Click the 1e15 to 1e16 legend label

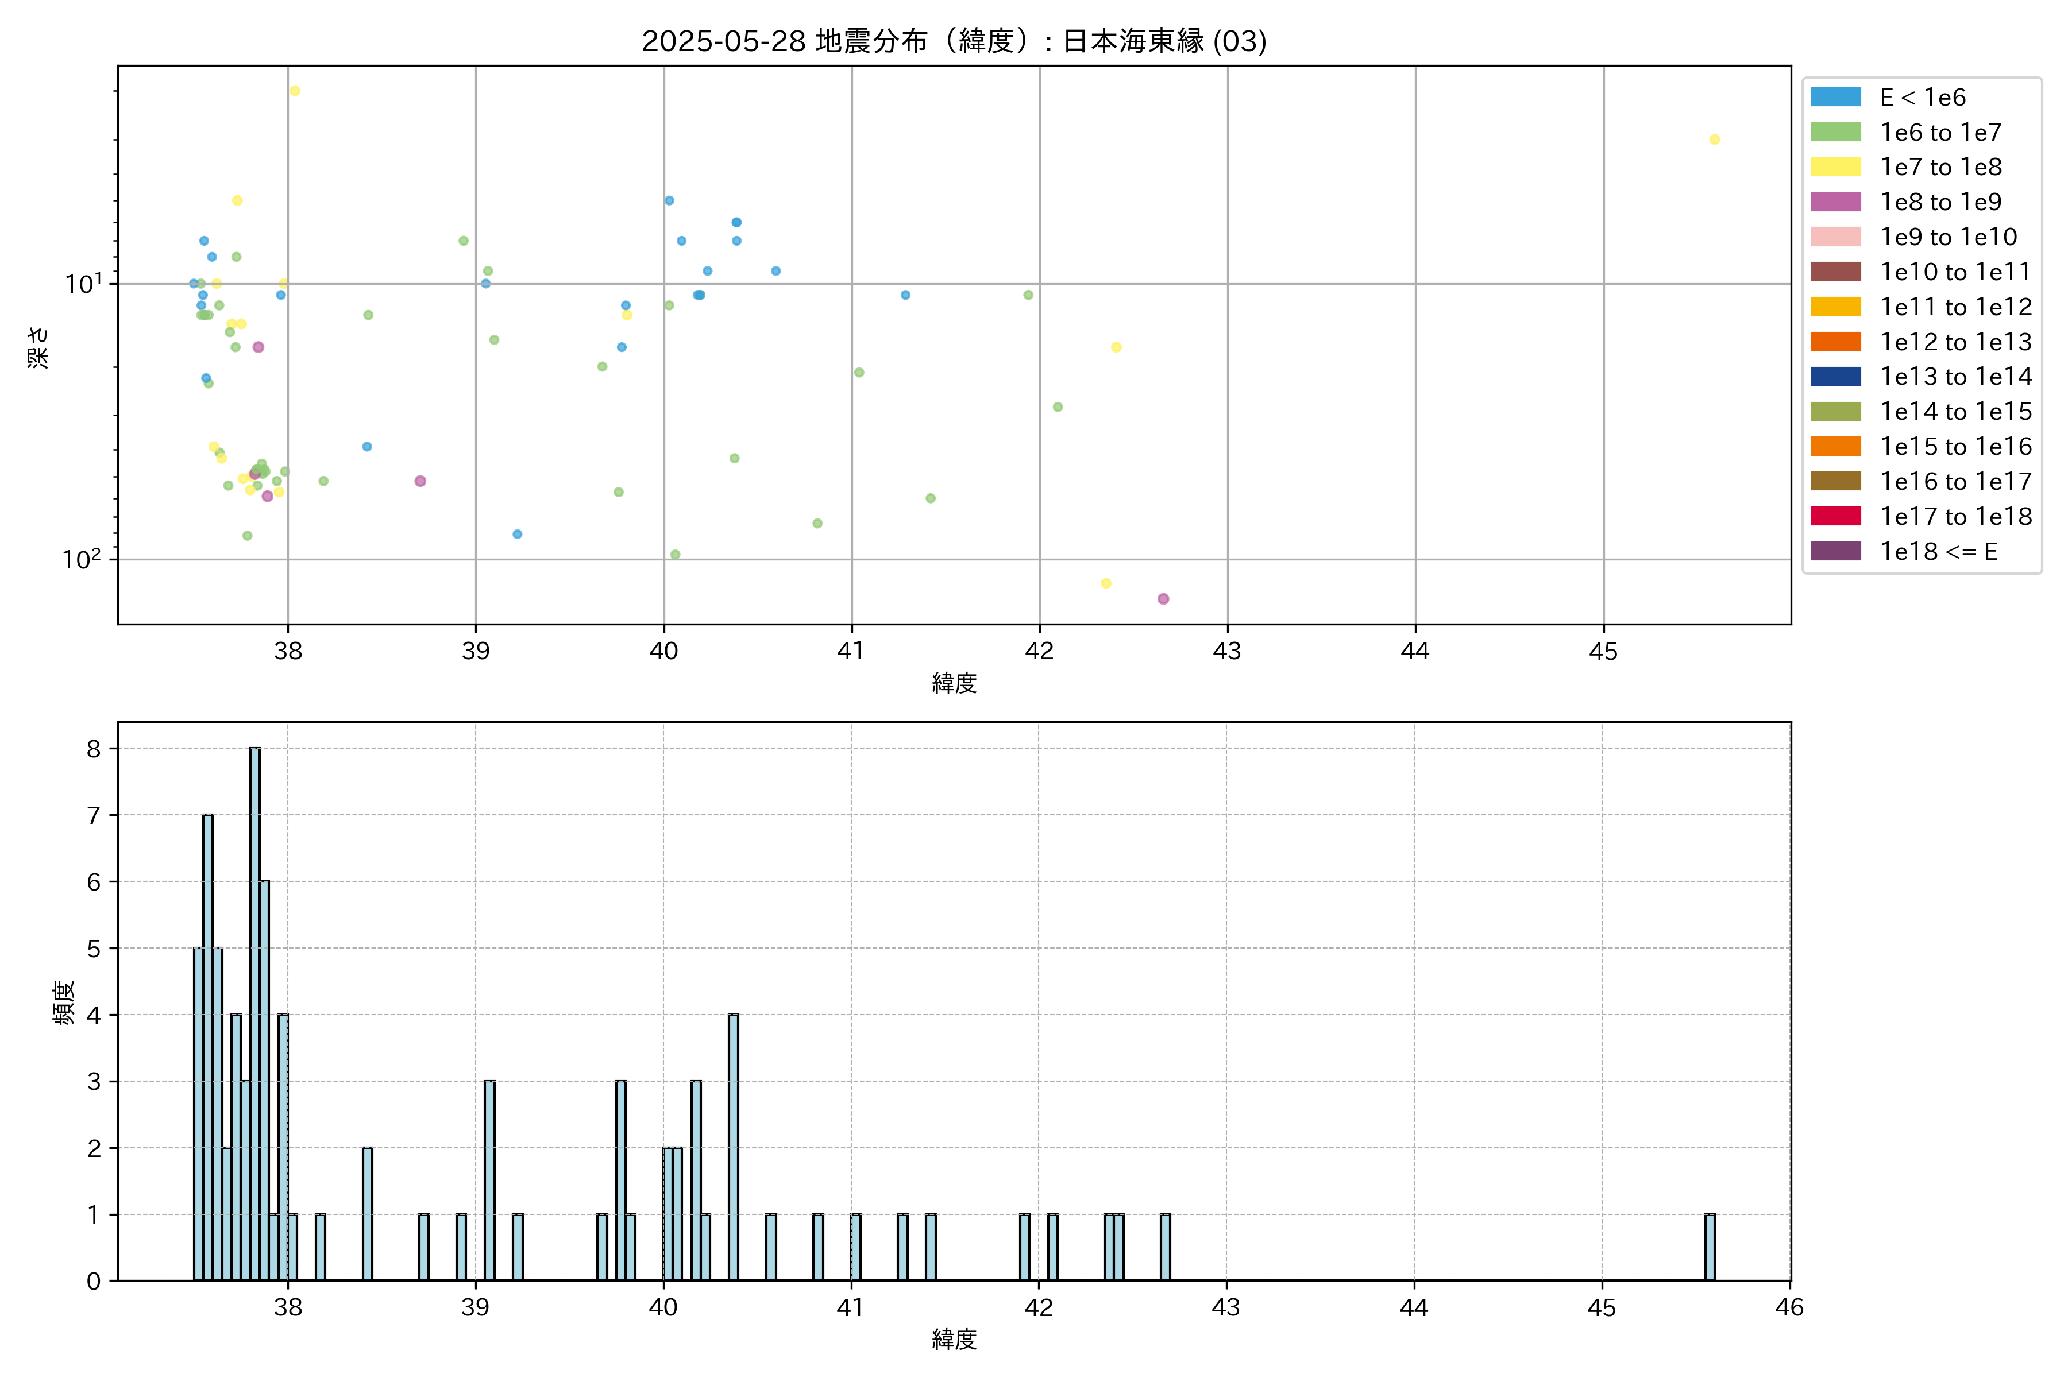1955,447
